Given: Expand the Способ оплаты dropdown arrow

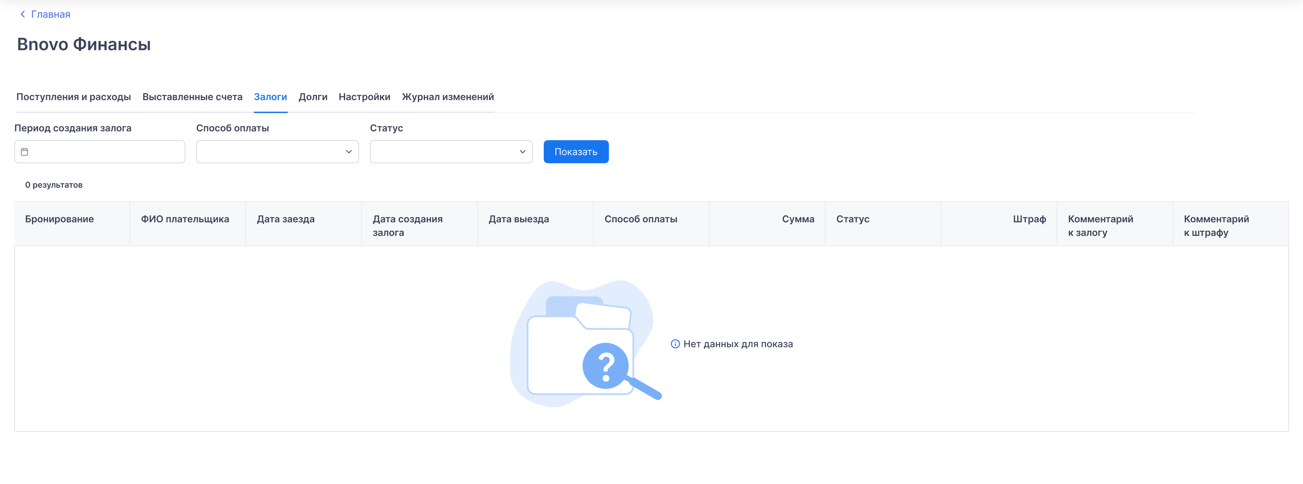Looking at the screenshot, I should [x=349, y=152].
